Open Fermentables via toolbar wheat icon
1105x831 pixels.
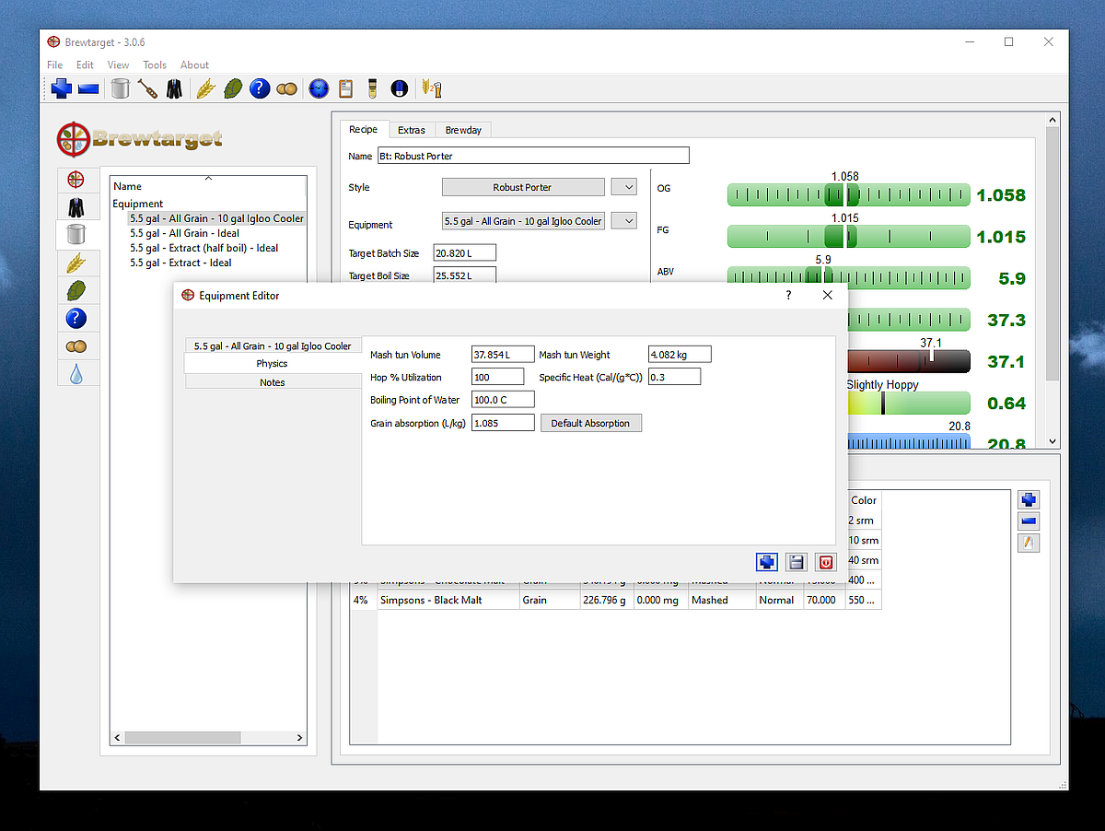tap(205, 88)
